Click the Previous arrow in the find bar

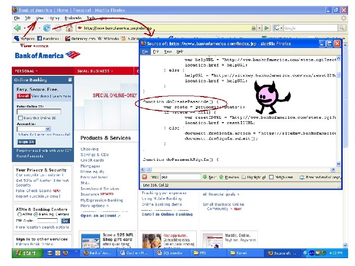[221, 177]
